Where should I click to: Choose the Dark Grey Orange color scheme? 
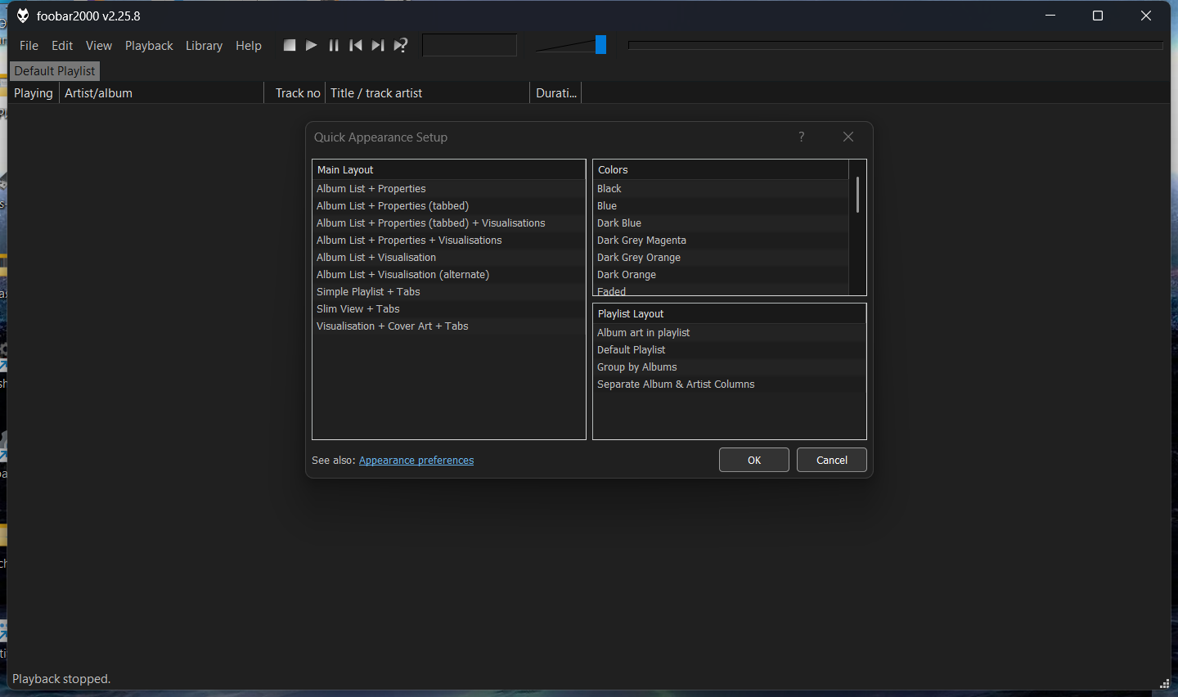pos(639,258)
